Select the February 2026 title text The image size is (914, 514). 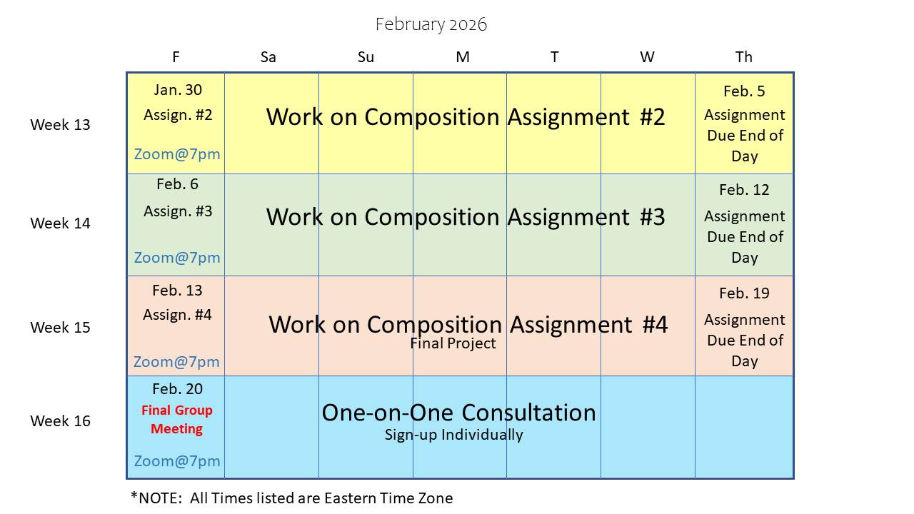click(431, 24)
